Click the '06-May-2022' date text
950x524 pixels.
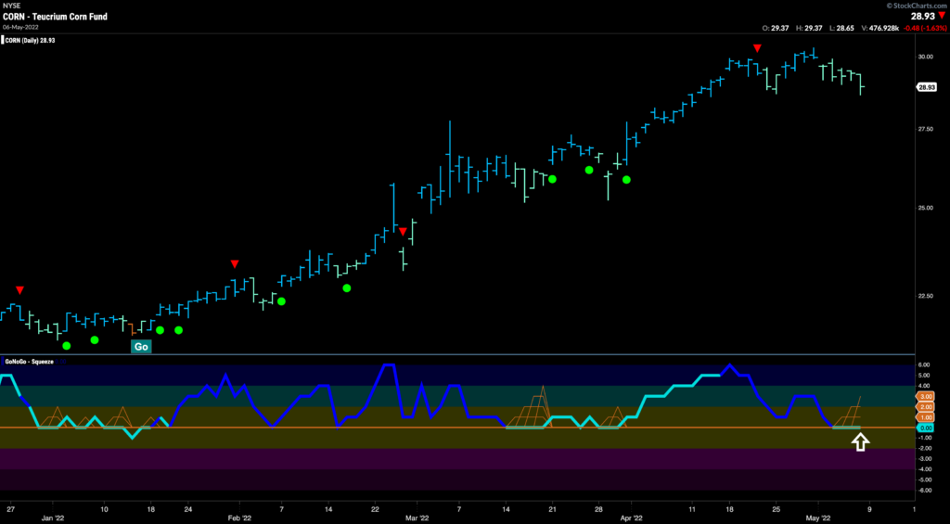point(19,26)
